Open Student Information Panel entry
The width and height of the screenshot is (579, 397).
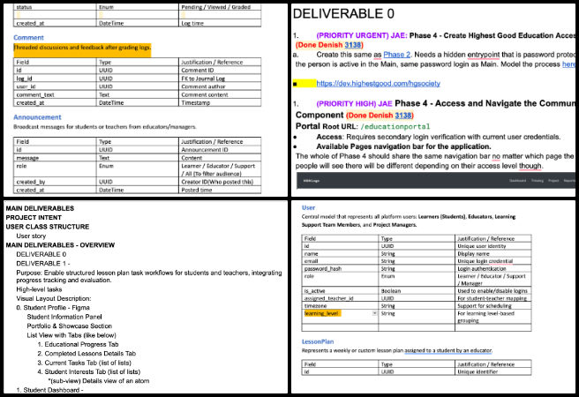tap(64, 317)
